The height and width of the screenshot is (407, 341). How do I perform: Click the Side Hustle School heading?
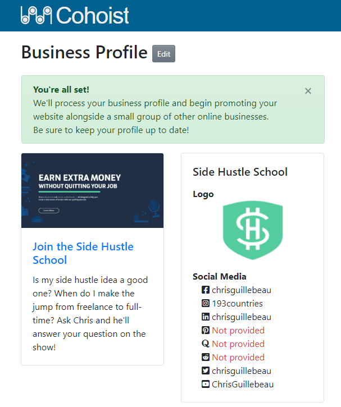pyautogui.click(x=240, y=172)
